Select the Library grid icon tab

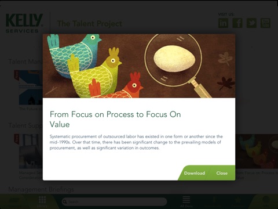click(x=42, y=201)
